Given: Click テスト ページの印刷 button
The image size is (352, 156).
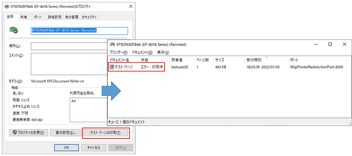Looking at the screenshot, I should coord(105,133).
